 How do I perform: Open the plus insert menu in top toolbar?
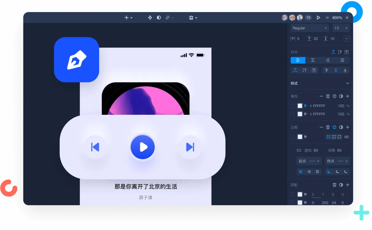click(x=128, y=18)
